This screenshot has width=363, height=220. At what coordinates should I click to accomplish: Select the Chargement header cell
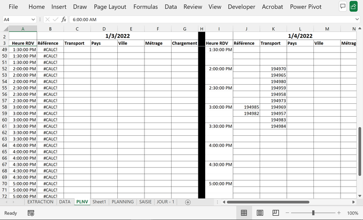click(x=184, y=43)
